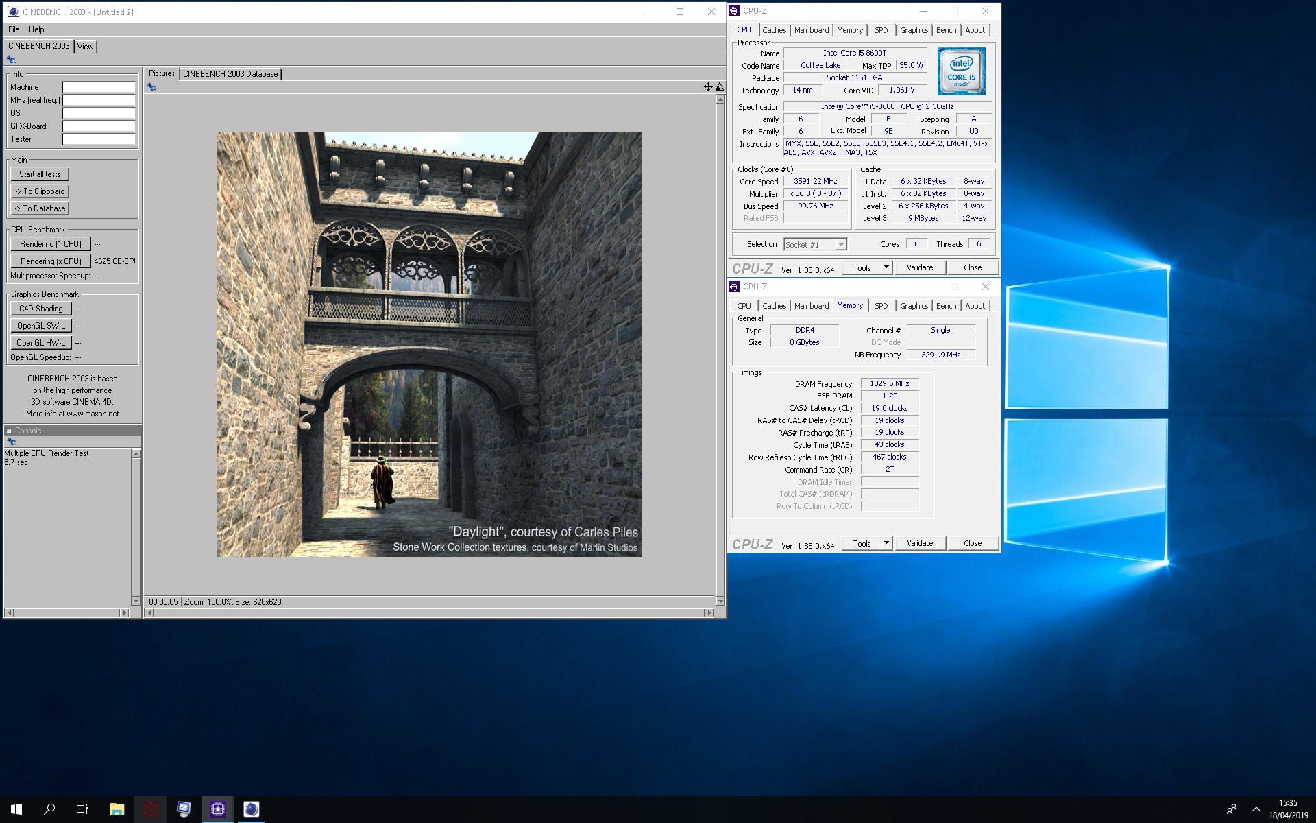Click the triangle icon above the picture
The height and width of the screenshot is (823, 1316).
click(x=720, y=87)
